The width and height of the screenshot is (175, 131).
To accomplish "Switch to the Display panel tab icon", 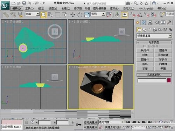I will pos(163,22).
